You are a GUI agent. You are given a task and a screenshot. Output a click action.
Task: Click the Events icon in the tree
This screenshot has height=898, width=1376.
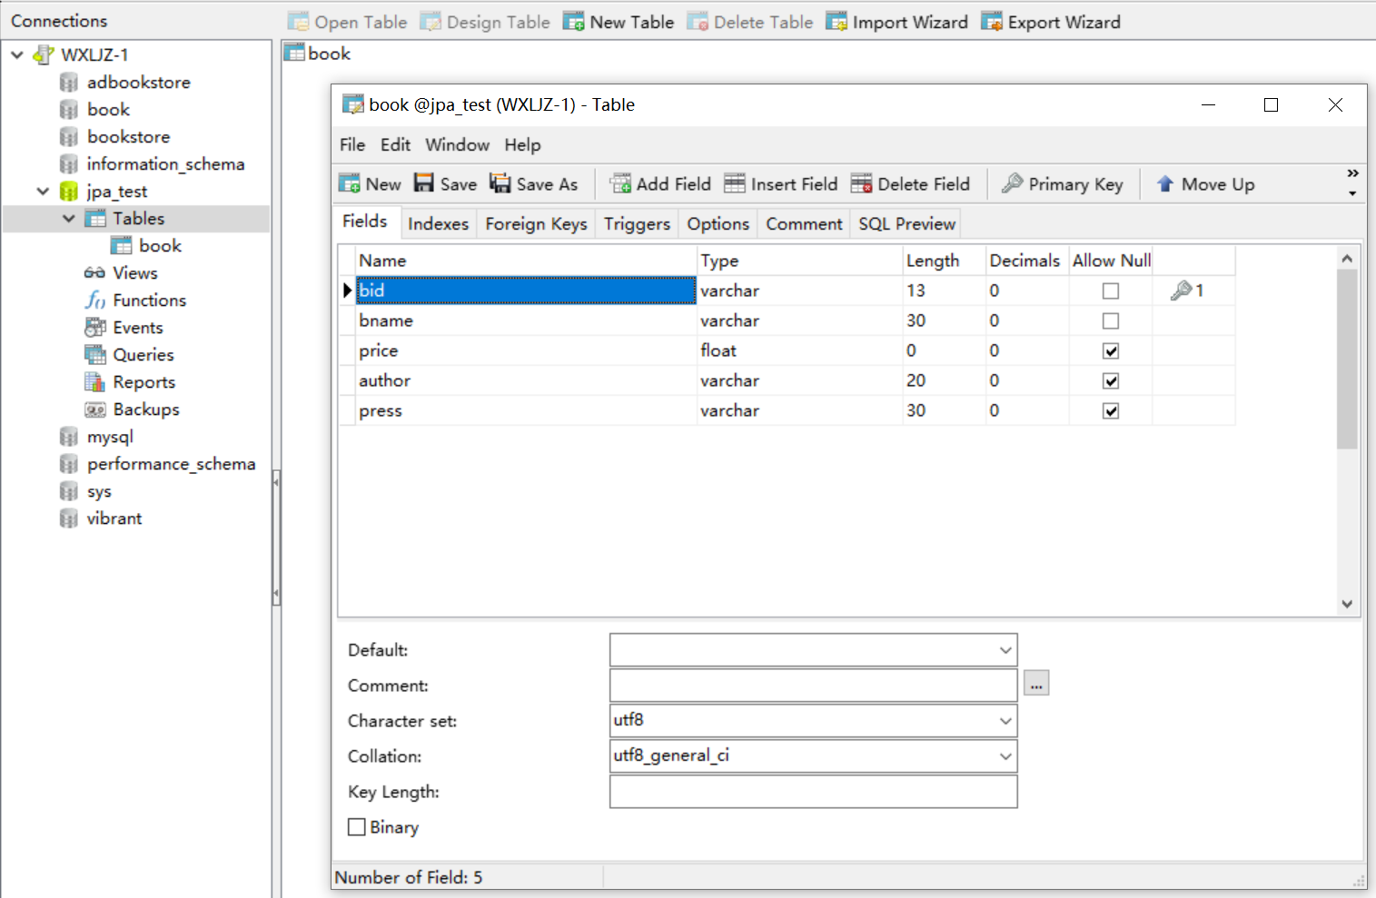(x=95, y=328)
